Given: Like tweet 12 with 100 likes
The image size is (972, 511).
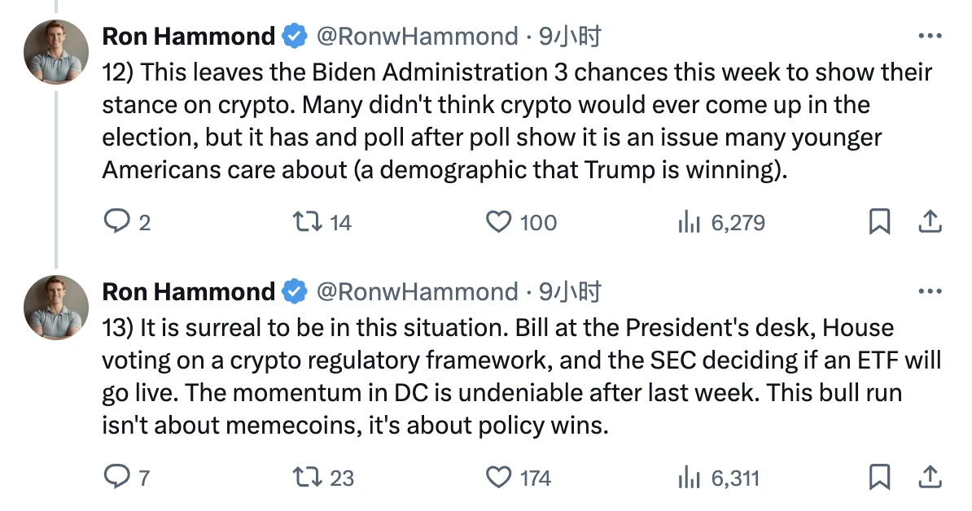Looking at the screenshot, I should coord(497,222).
